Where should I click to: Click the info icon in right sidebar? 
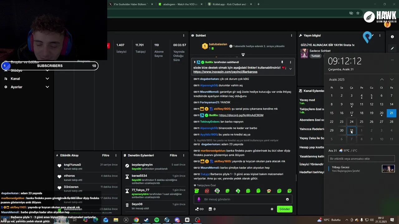pyautogui.click(x=392, y=37)
